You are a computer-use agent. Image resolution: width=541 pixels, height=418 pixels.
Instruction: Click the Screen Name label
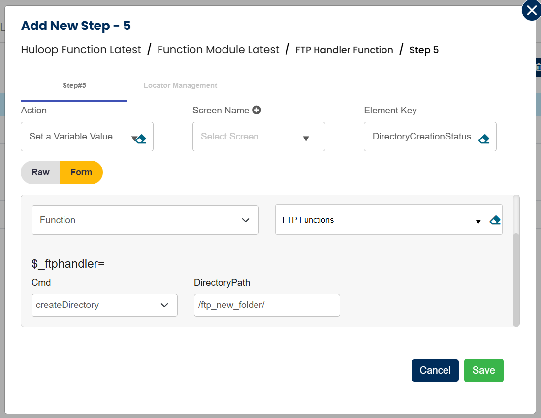click(221, 110)
